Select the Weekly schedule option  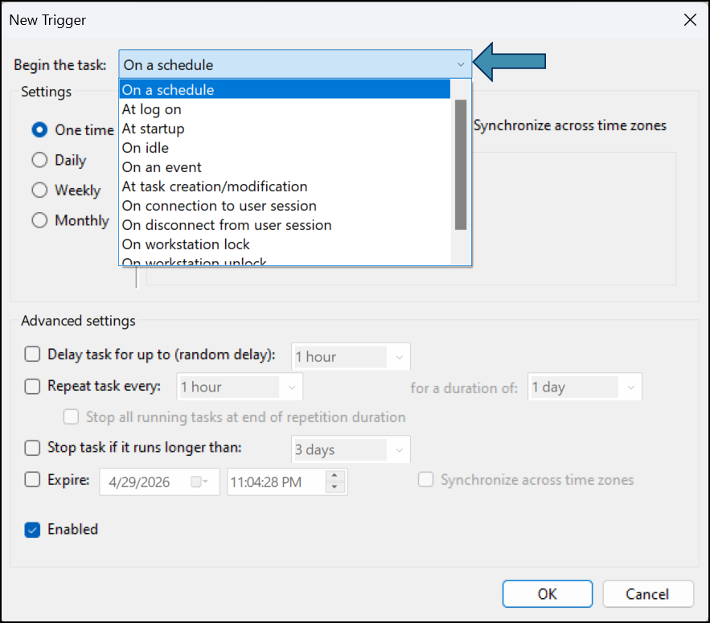click(x=39, y=191)
